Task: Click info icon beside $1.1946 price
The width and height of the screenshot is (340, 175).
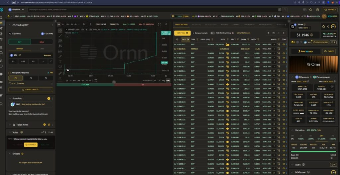Action: tap(311, 35)
